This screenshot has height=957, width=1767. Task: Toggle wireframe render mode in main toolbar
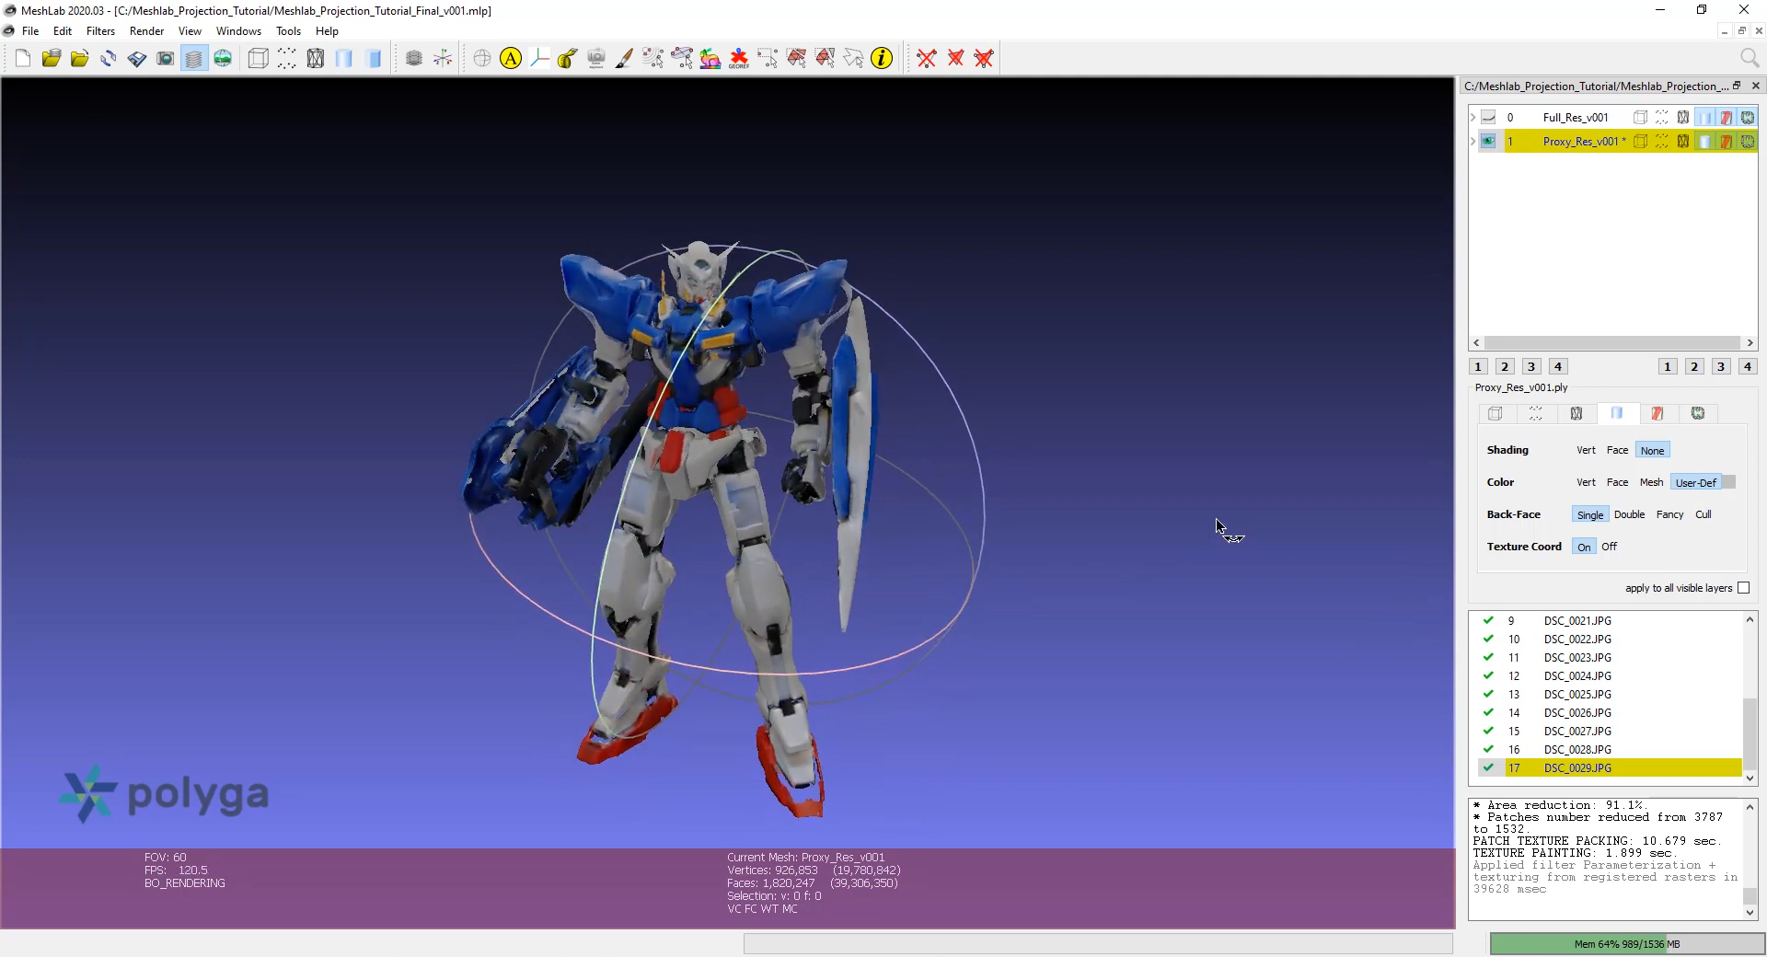(x=316, y=59)
